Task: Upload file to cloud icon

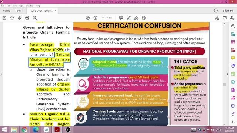Action: [20, 18]
